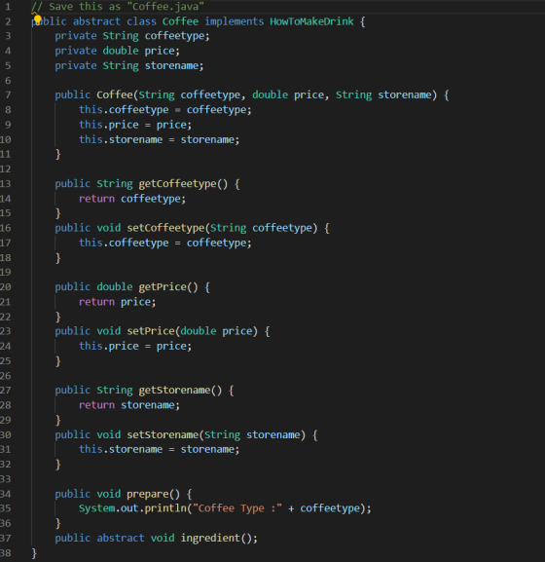The image size is (545, 562).
Task: Click the abstract ingredient method name
Action: 210,538
